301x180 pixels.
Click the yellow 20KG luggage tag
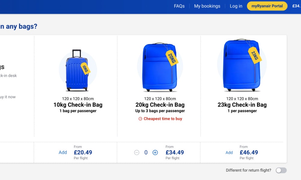pos(172,58)
